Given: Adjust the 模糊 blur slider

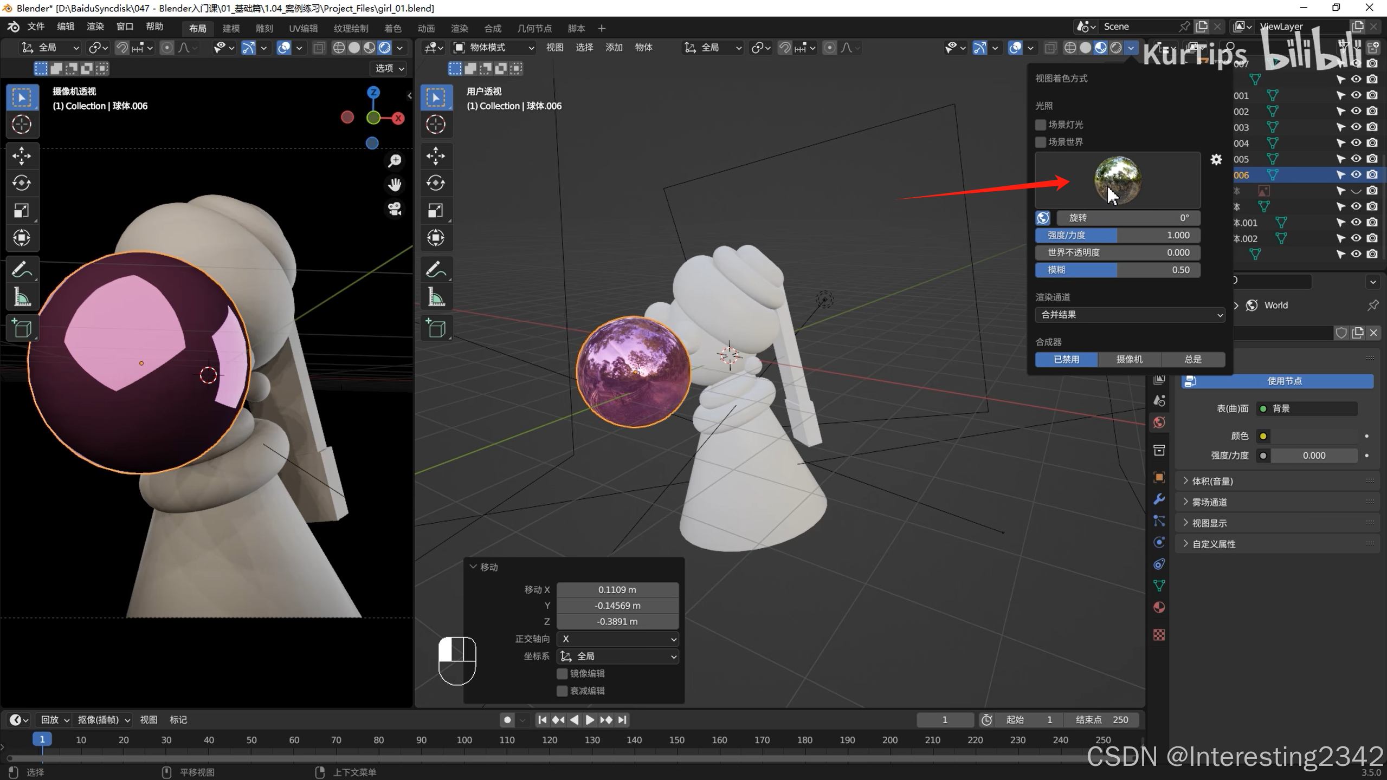Looking at the screenshot, I should [x=1117, y=270].
